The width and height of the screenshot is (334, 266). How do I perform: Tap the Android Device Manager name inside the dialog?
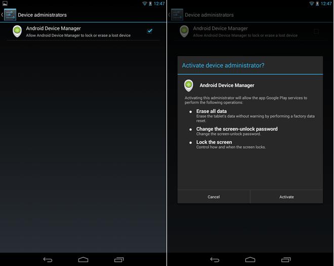click(x=227, y=85)
